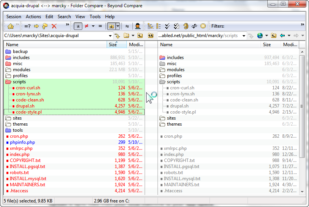Click the Expand All folders icon
The height and width of the screenshot is (207, 309).
tap(151, 26)
